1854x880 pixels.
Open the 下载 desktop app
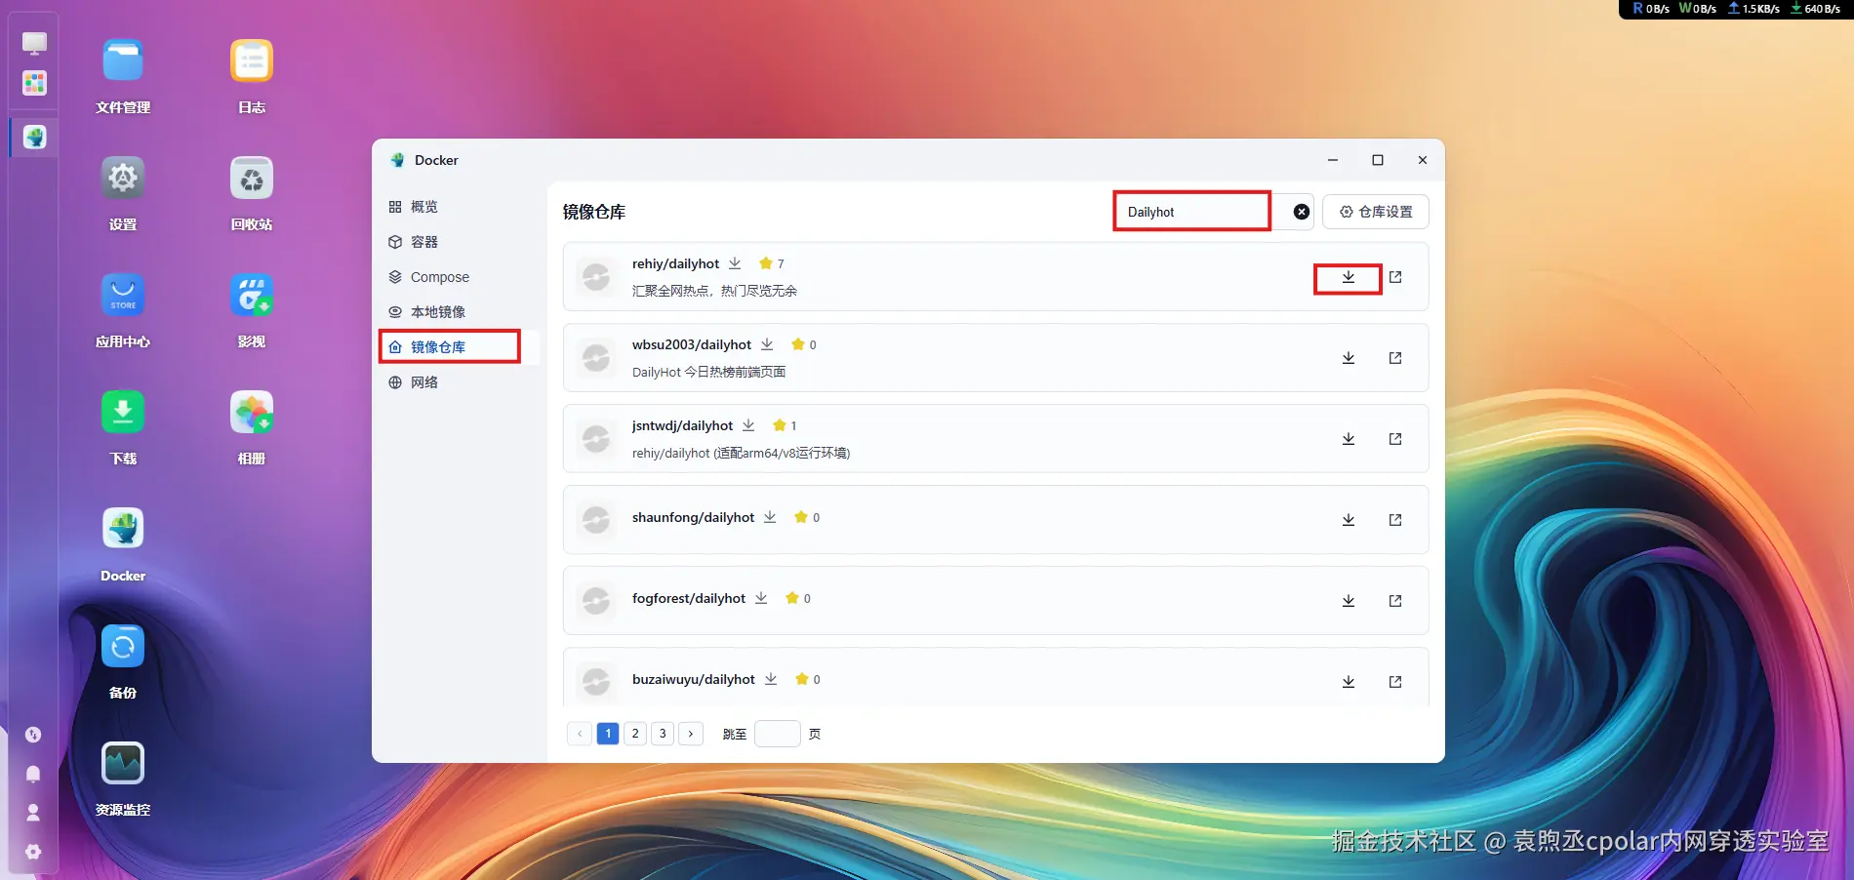[x=123, y=426]
